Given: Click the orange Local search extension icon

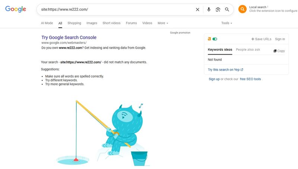Looking at the screenshot, I should pos(242,9).
